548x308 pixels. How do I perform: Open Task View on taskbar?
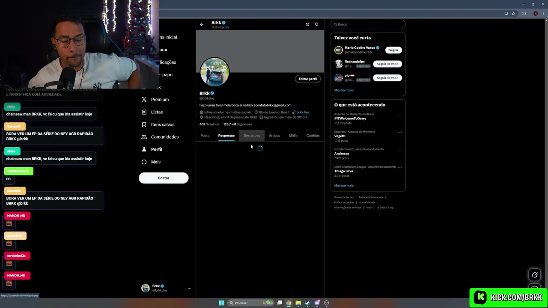coord(280,303)
